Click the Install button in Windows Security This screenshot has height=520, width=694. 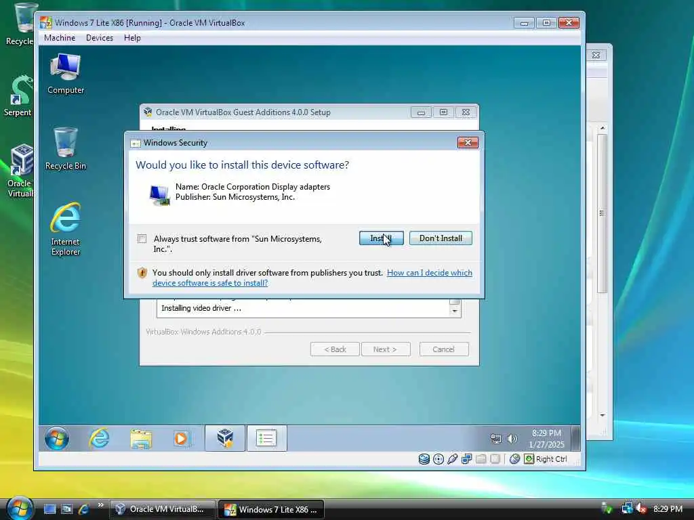(x=381, y=238)
